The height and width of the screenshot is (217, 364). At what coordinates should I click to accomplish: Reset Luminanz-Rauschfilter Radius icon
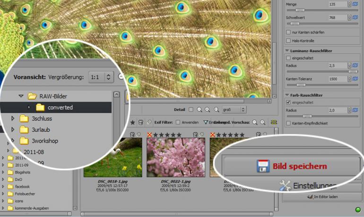click(355, 66)
